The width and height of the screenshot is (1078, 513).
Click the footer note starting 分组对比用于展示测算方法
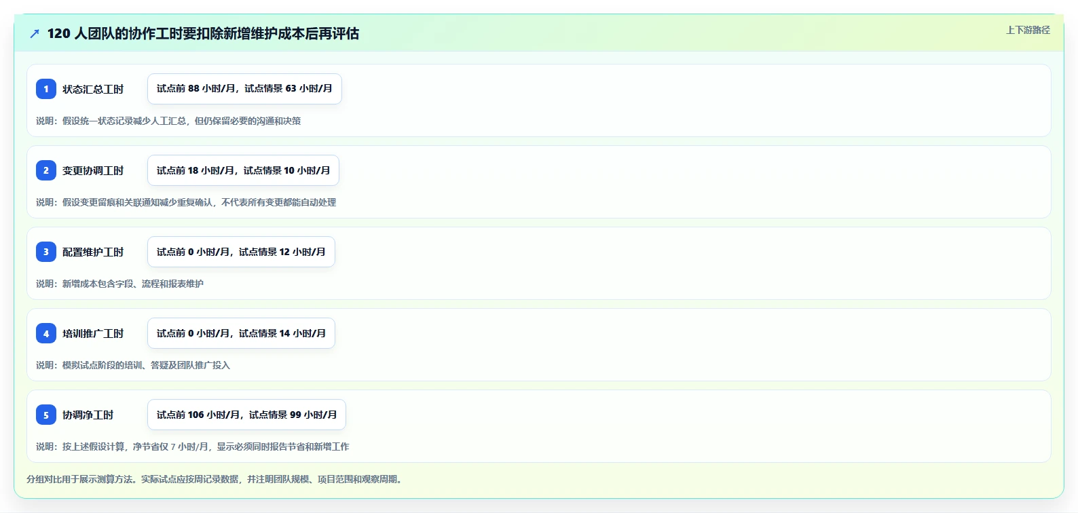[x=215, y=479]
